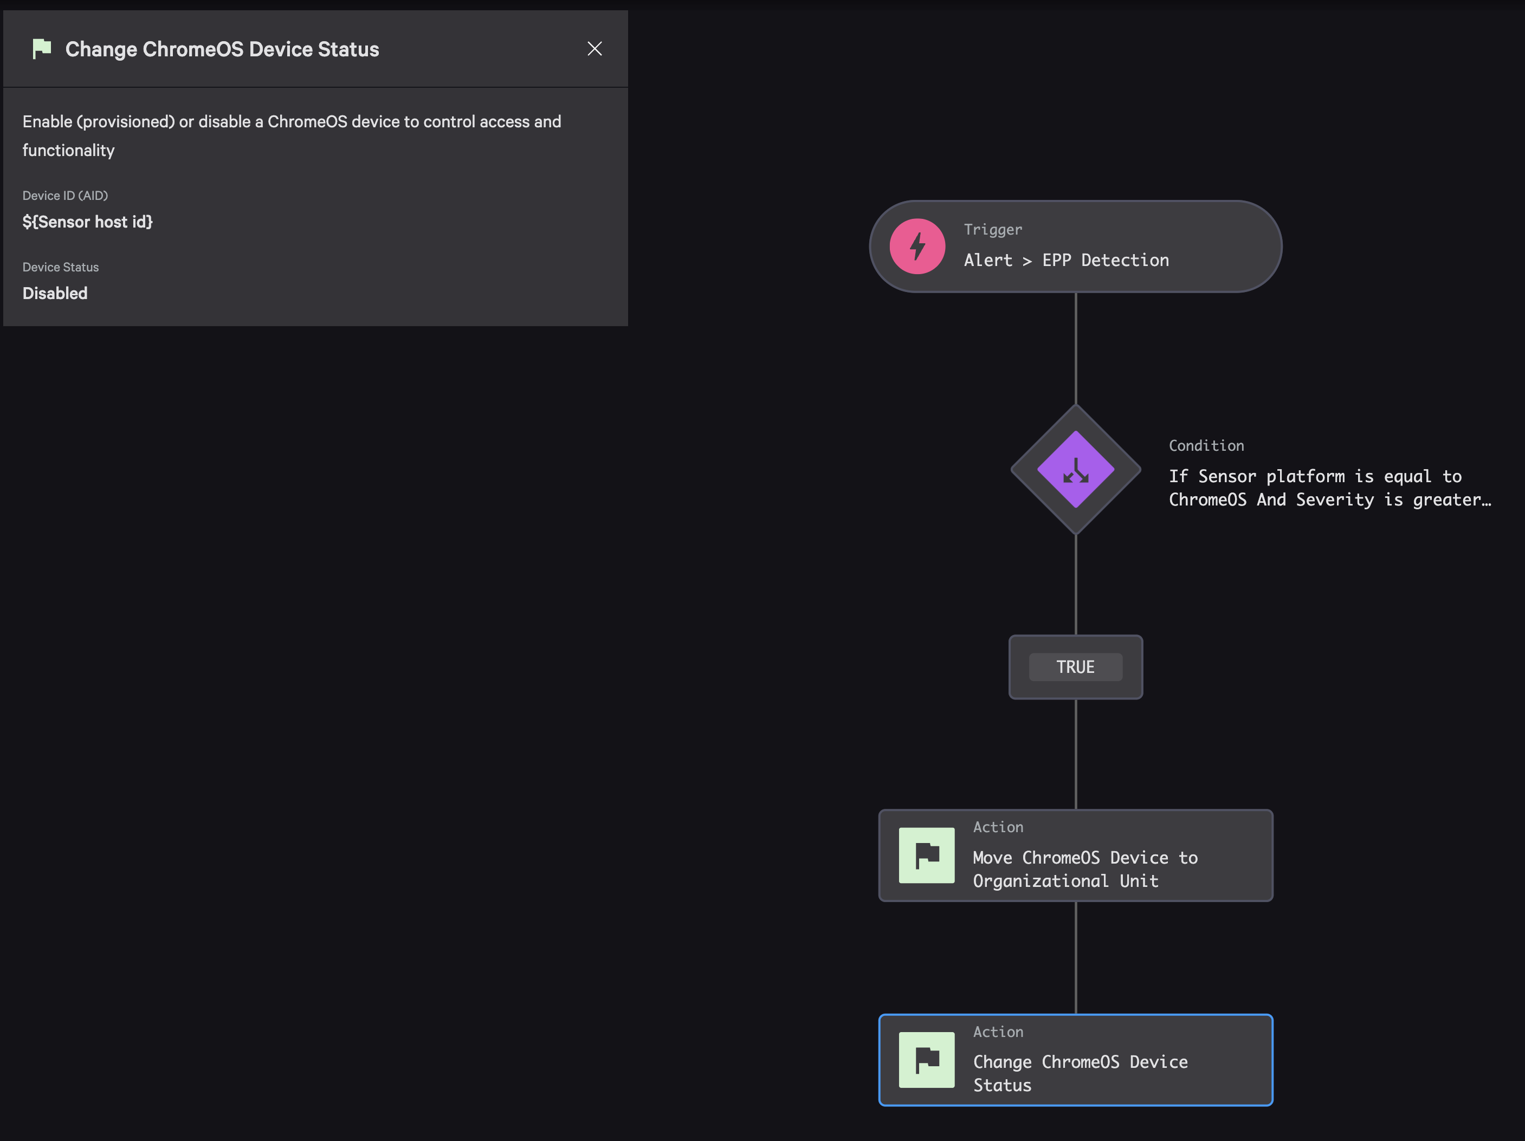
Task: Click the 'Disabled' device status value
Action: [x=55, y=294]
